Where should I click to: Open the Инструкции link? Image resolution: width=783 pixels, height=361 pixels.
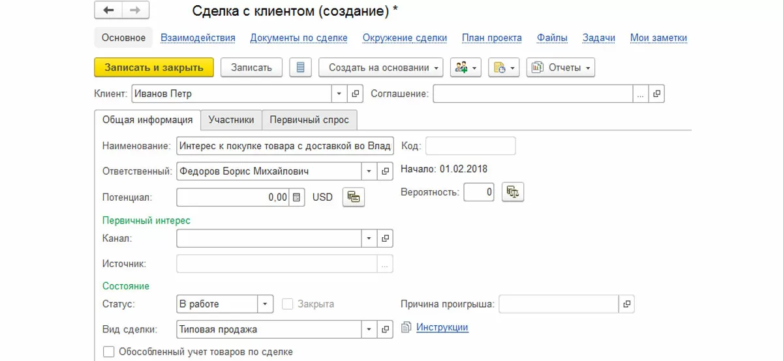(x=442, y=327)
